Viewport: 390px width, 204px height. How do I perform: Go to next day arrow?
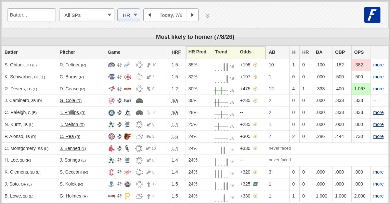pos(192,15)
